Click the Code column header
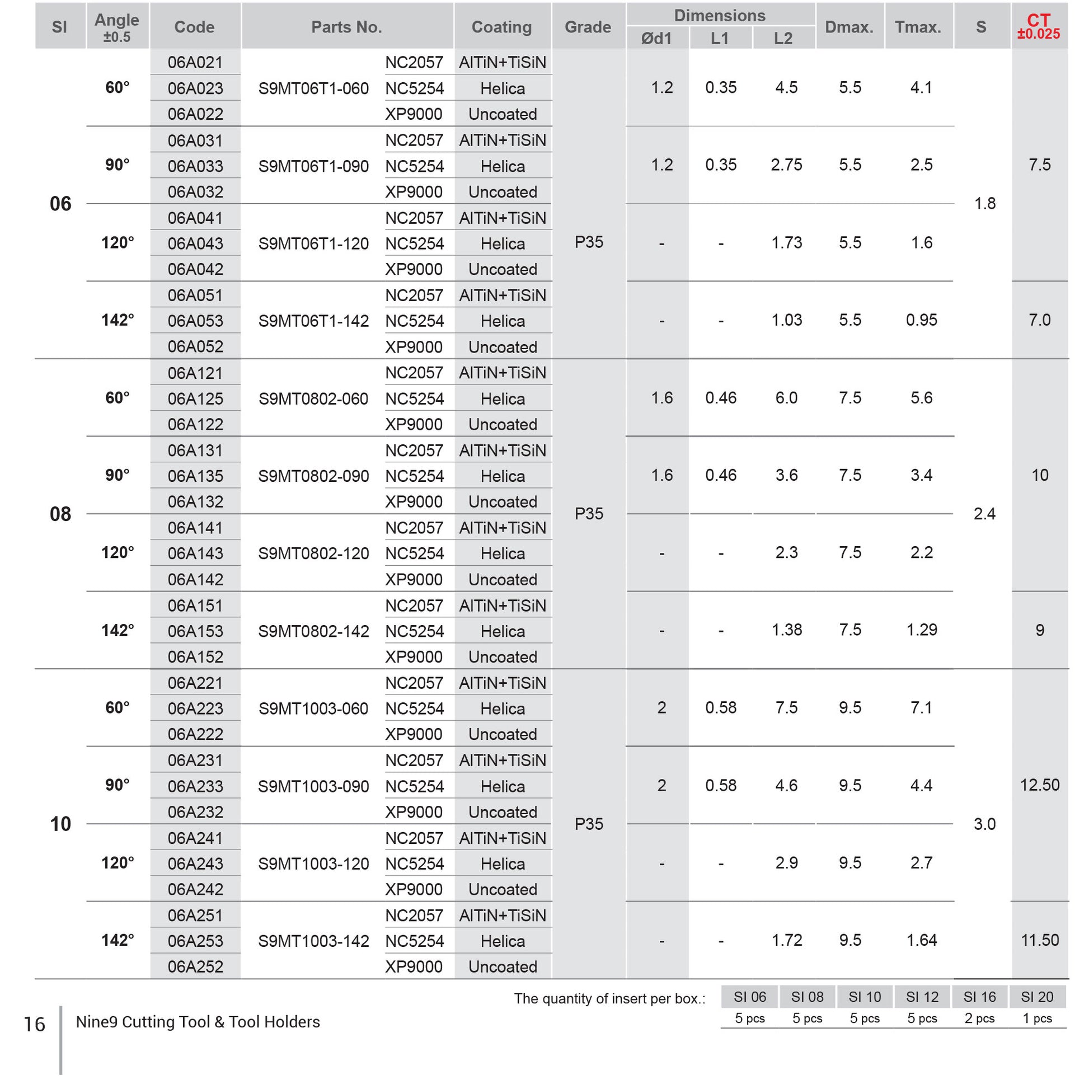 195,26
